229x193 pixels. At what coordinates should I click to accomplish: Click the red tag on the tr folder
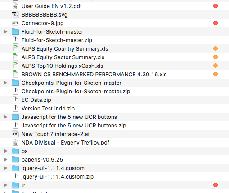(216, 185)
